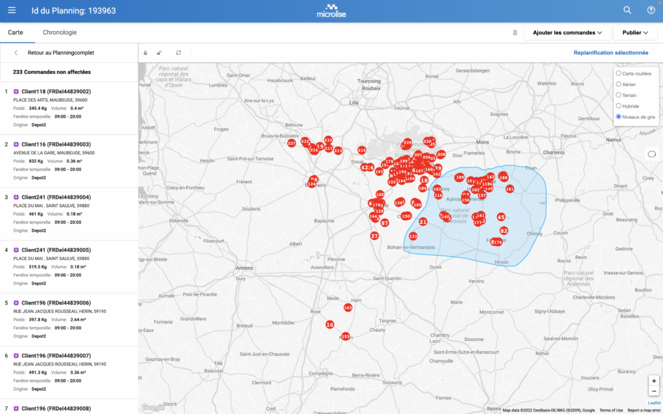The image size is (663, 414).
Task: Click purple icon of order FRDel44839005
Action: click(x=16, y=250)
